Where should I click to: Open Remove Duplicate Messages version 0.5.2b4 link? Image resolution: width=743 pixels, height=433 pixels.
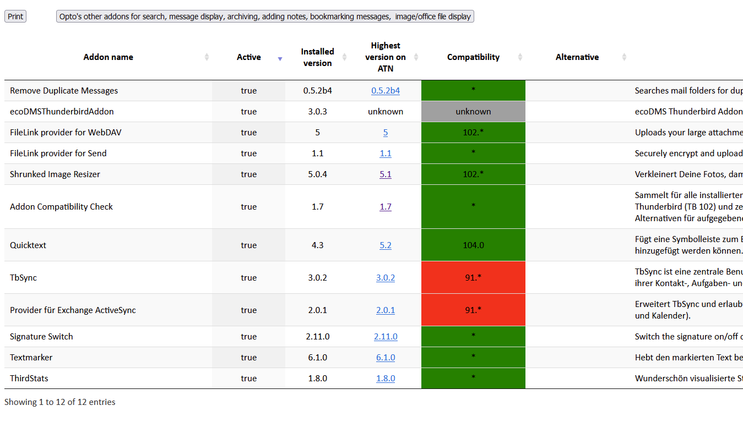coord(385,91)
